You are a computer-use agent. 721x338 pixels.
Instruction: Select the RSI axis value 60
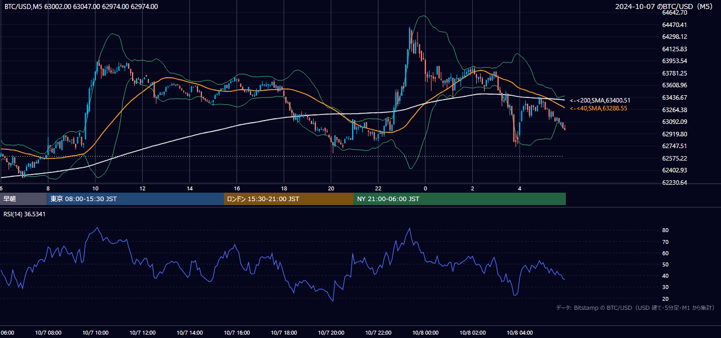(x=666, y=253)
